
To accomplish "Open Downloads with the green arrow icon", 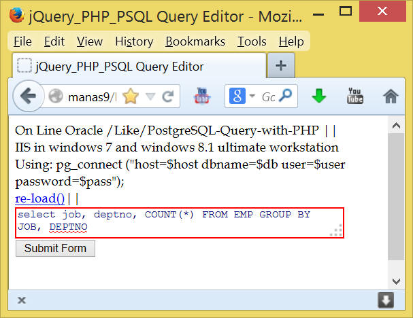I will [318, 96].
